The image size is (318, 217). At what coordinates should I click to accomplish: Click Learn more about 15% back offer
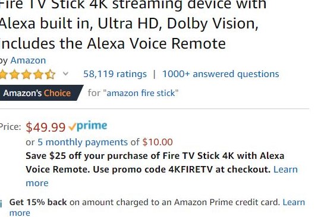pyautogui.click(x=157, y=208)
